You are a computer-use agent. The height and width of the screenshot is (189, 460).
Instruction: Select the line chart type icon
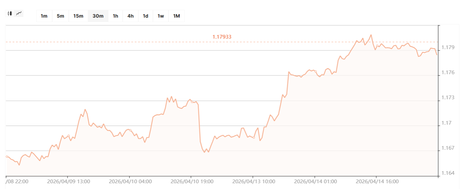point(19,14)
